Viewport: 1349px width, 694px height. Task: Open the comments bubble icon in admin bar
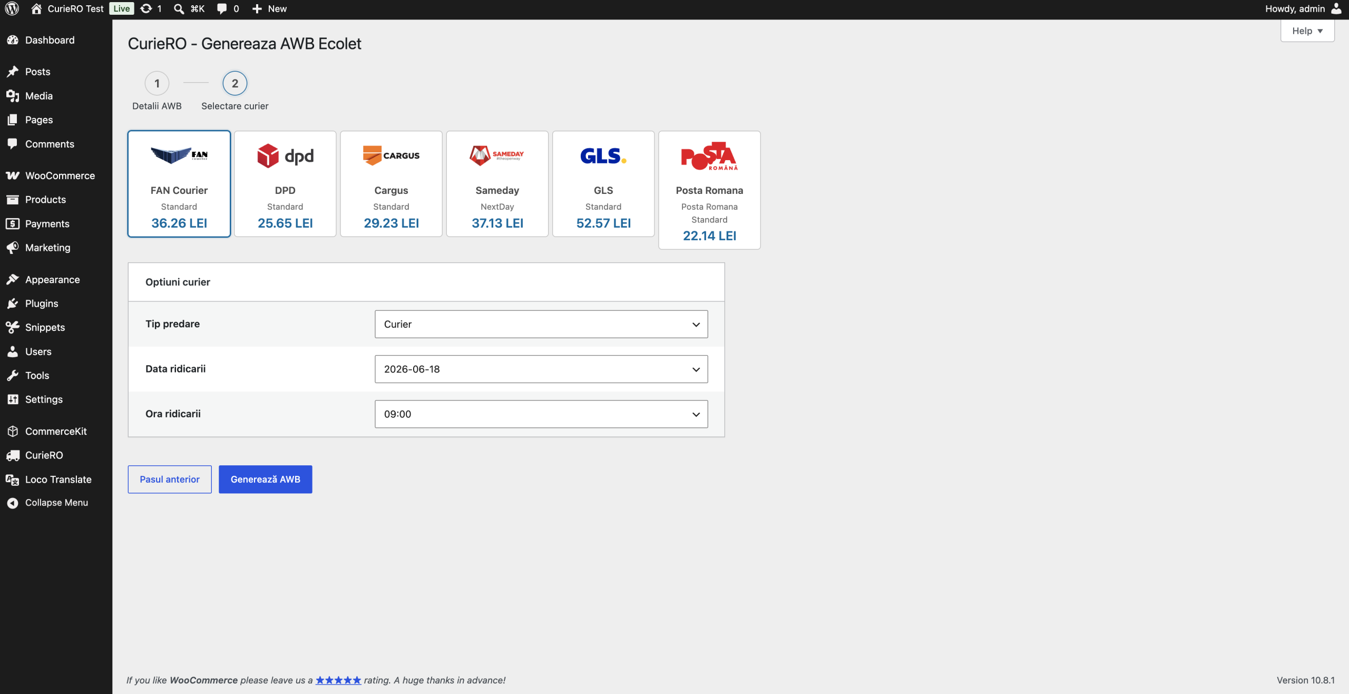[222, 8]
